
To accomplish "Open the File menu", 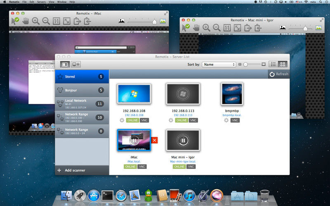I will (24, 2).
